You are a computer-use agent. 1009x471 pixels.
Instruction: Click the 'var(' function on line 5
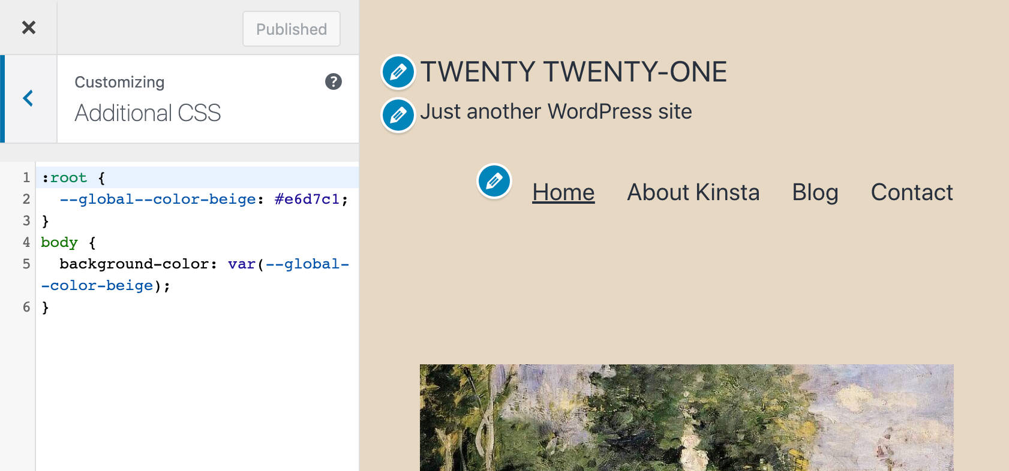[x=246, y=264]
